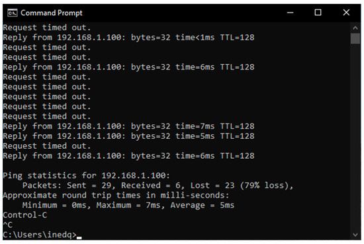The image size is (364, 244).
Task: Click the reply line showing time=7ms
Action: pos(128,126)
